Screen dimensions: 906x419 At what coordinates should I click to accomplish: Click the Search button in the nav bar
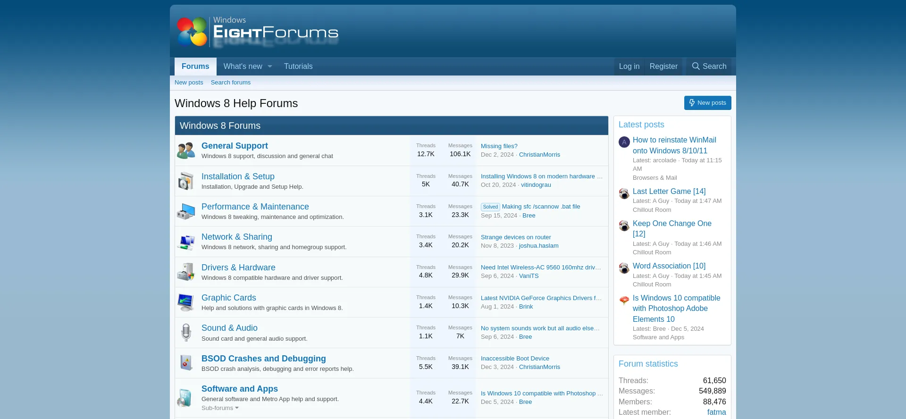click(709, 67)
